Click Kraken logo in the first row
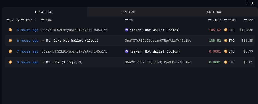 (127, 30)
